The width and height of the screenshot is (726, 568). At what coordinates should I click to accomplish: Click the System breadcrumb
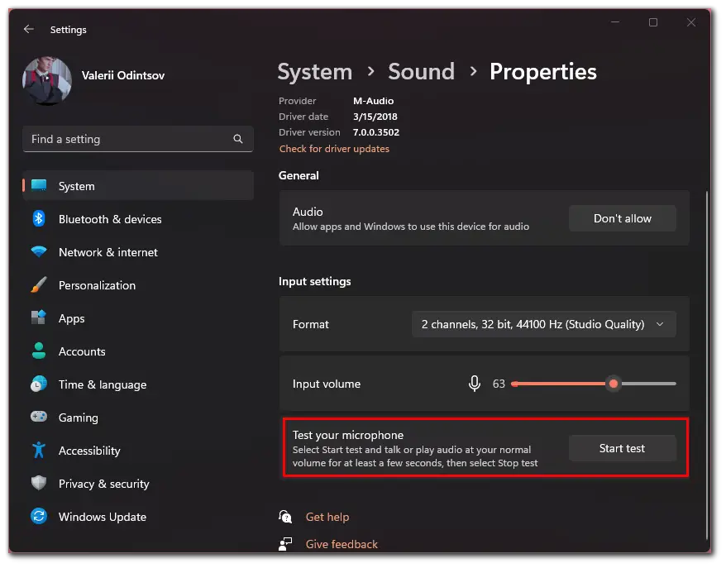click(315, 72)
